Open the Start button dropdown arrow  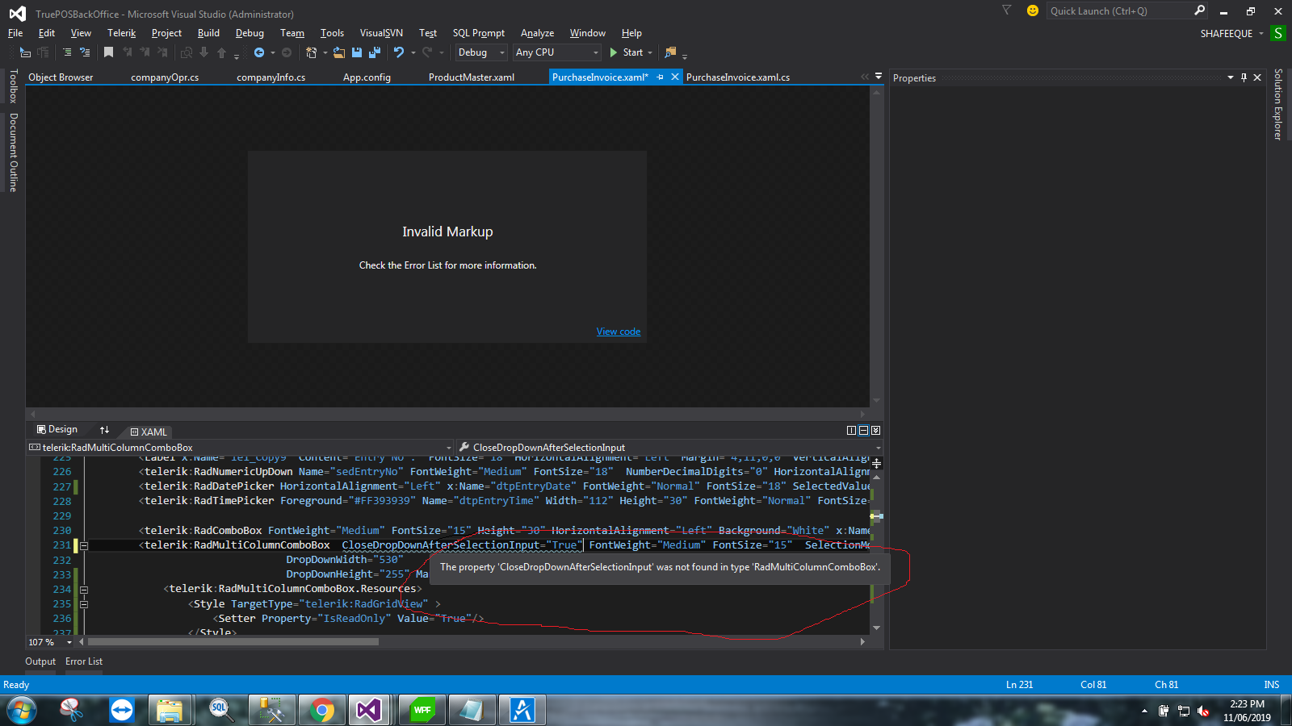point(650,53)
